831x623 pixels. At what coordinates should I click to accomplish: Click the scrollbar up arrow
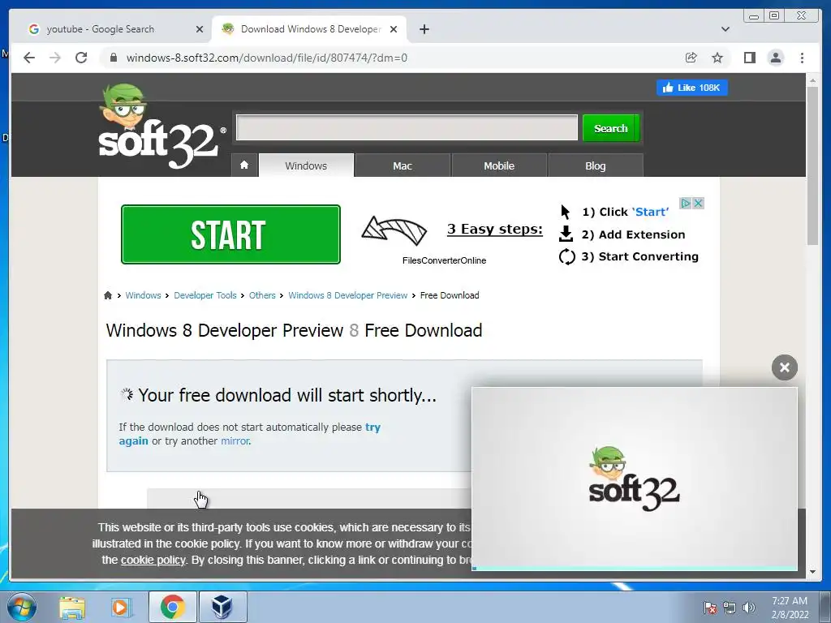point(812,80)
